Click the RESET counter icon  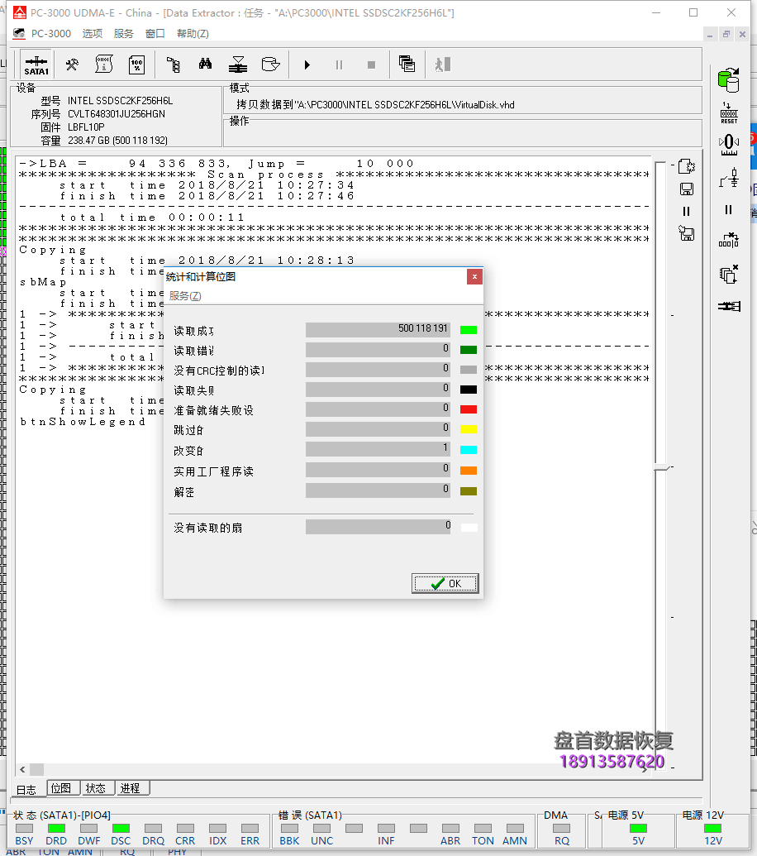point(728,113)
